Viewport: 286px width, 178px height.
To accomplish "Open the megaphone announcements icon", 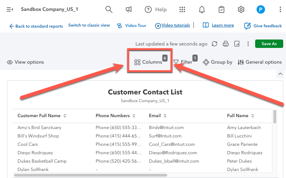I will (129, 9).
